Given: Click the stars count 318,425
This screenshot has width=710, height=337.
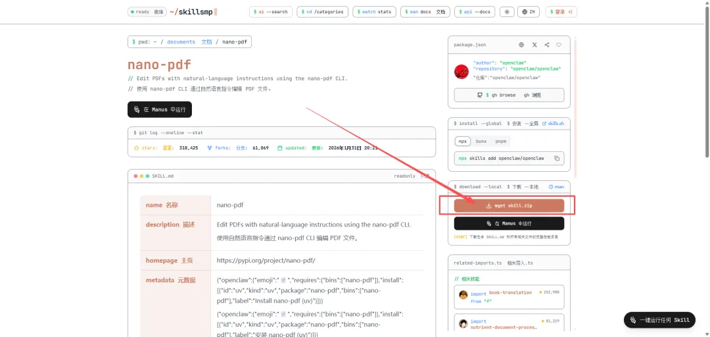Looking at the screenshot, I should click(x=189, y=148).
